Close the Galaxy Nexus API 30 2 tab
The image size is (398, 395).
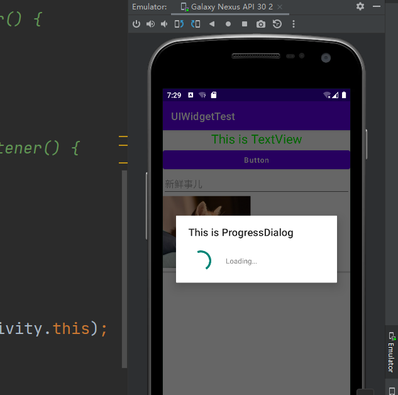[280, 7]
